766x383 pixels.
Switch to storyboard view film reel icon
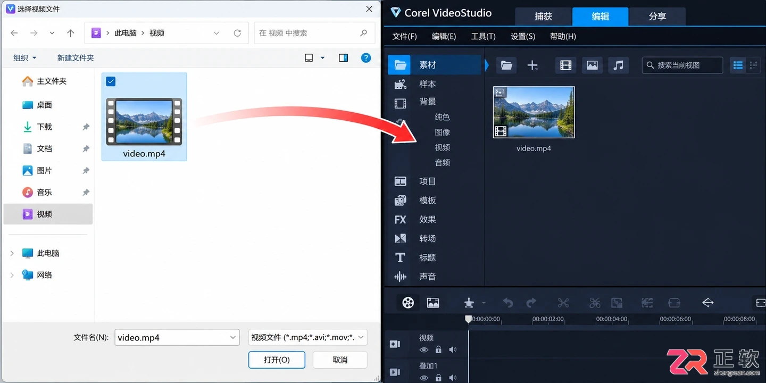coord(408,303)
